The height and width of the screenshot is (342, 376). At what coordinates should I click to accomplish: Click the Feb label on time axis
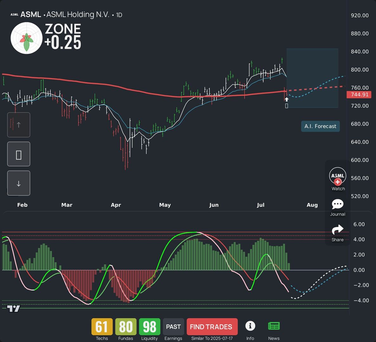tap(22, 205)
